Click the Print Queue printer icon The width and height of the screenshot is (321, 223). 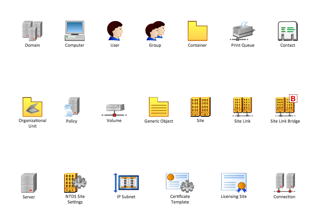243,31
